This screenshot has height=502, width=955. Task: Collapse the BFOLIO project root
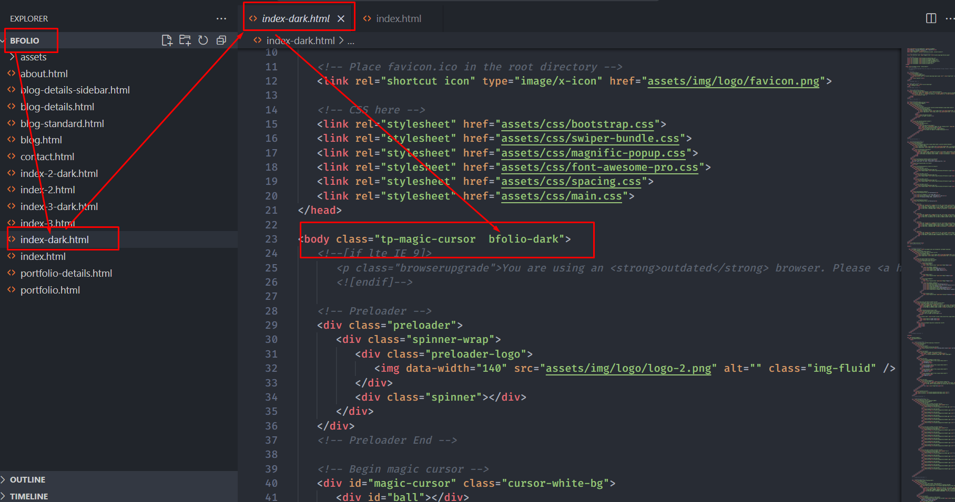(24, 41)
